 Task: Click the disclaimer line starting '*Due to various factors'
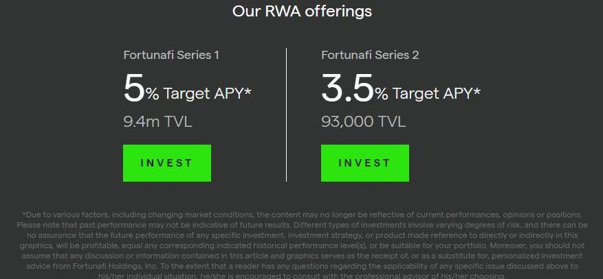click(301, 215)
